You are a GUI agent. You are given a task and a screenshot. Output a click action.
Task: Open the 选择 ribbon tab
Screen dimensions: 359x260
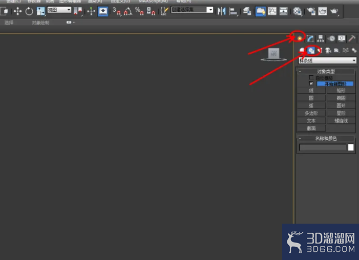click(x=9, y=23)
